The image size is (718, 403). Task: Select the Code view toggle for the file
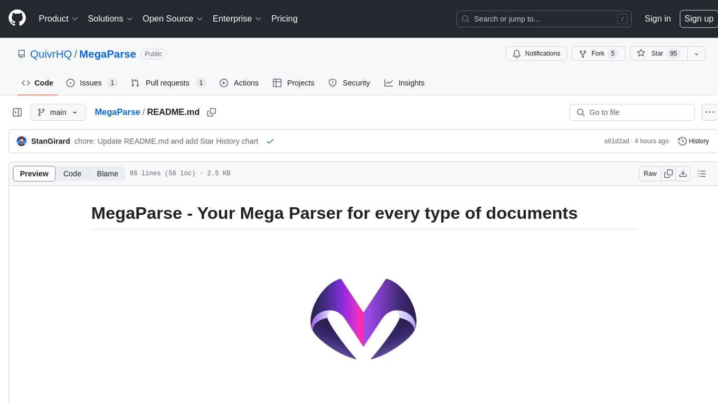72,174
